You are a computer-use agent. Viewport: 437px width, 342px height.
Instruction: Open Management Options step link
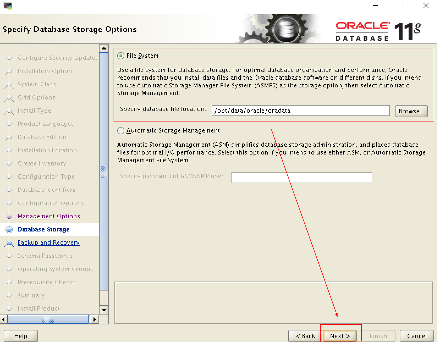coord(49,216)
